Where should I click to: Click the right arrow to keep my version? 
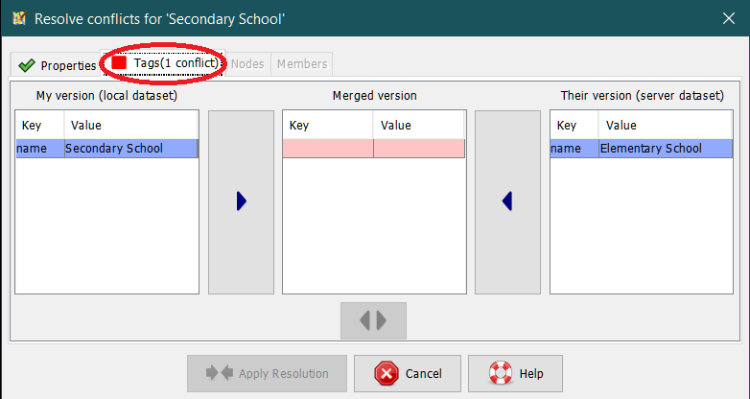point(241,201)
